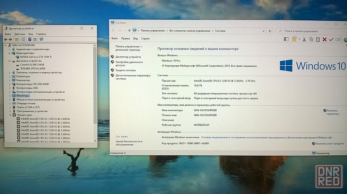Click the red X delete icon in toolbar

(324, 39)
